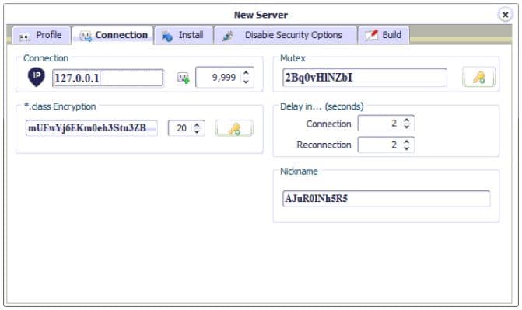
Task: Generate new class Encryption key button
Action: coord(234,128)
